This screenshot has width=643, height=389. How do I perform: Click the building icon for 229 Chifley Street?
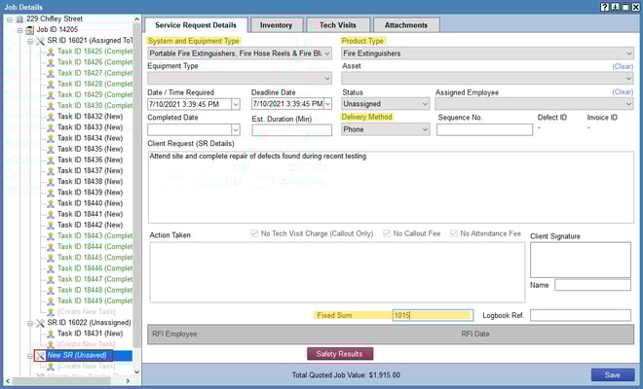click(19, 19)
